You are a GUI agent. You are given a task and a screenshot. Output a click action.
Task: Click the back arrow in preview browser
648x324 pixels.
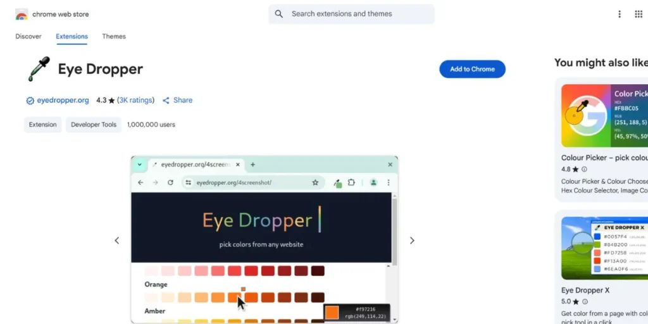pos(140,182)
